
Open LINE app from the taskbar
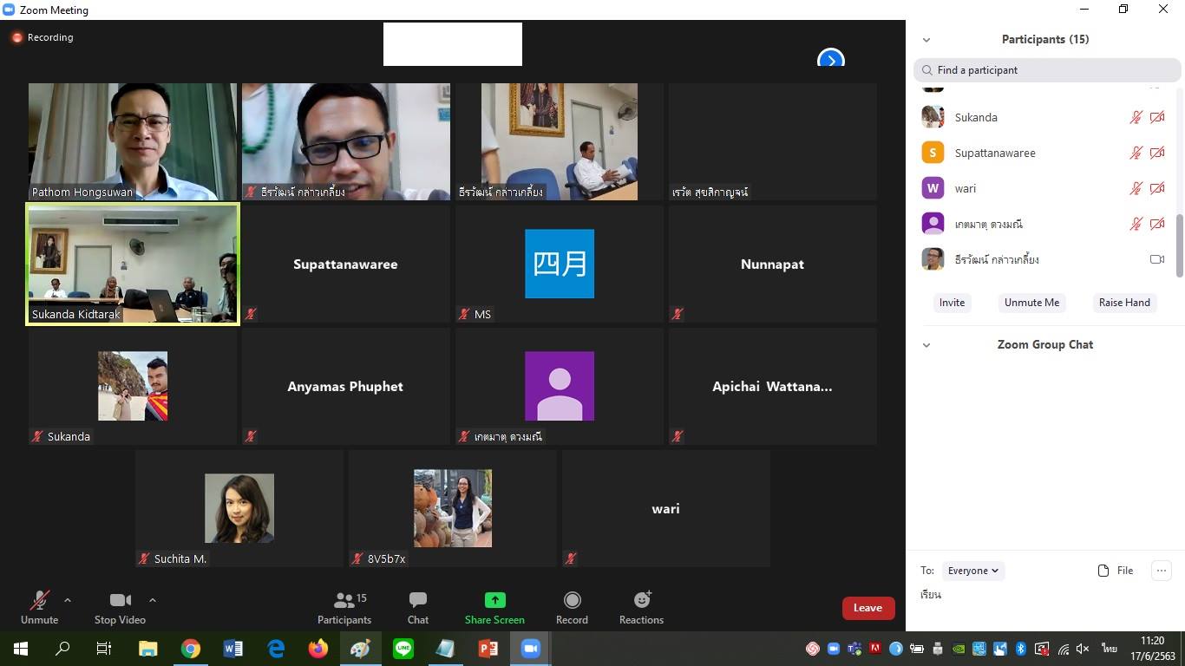click(x=403, y=649)
